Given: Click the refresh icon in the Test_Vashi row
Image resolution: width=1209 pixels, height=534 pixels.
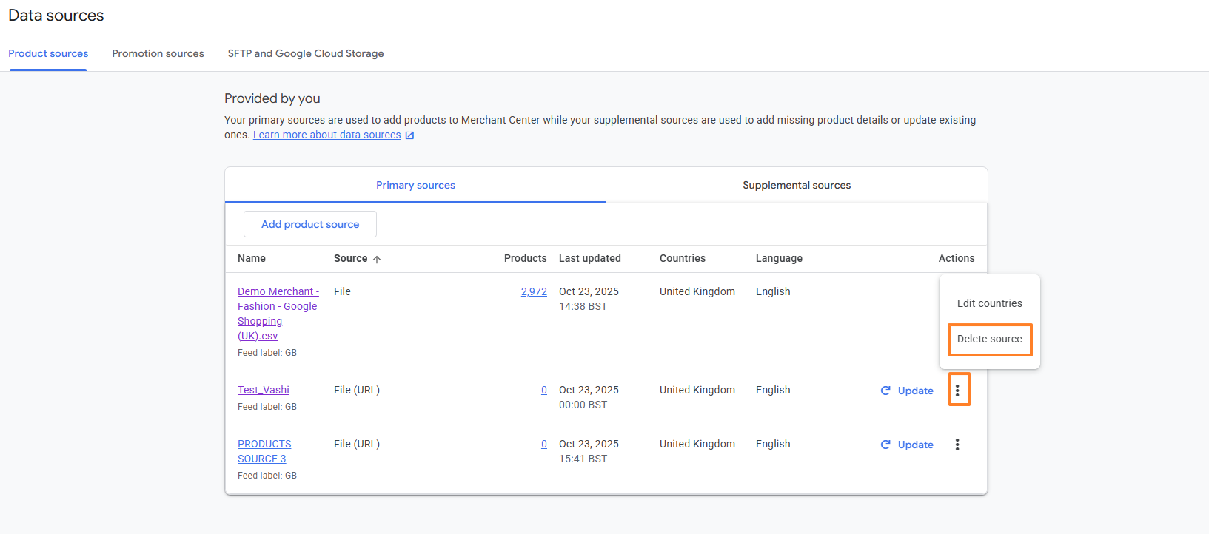Looking at the screenshot, I should click(x=885, y=391).
